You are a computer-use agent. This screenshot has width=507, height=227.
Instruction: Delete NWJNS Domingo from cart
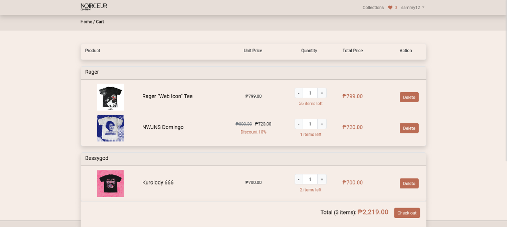coord(409,128)
